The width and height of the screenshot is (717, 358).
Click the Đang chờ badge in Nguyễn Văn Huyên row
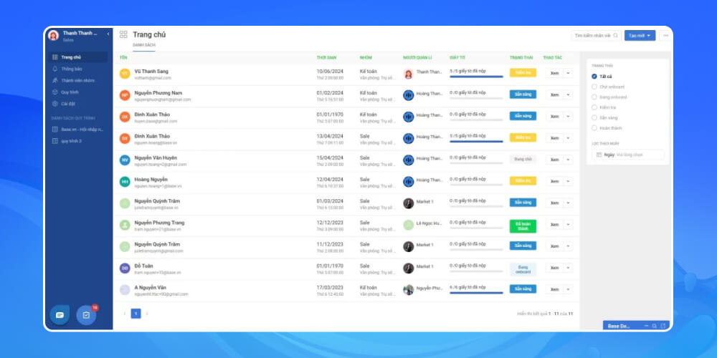click(x=523, y=160)
